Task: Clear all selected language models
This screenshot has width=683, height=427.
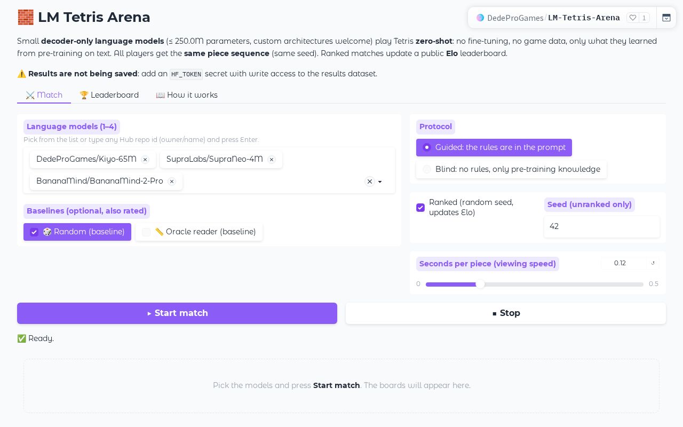Action: [x=370, y=181]
